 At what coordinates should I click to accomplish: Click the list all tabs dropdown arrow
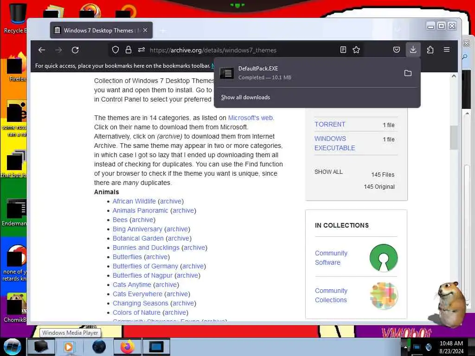point(398,30)
